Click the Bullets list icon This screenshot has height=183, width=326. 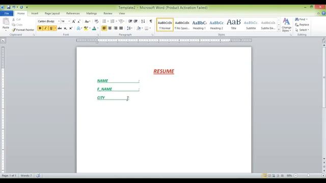pyautogui.click(x=104, y=21)
